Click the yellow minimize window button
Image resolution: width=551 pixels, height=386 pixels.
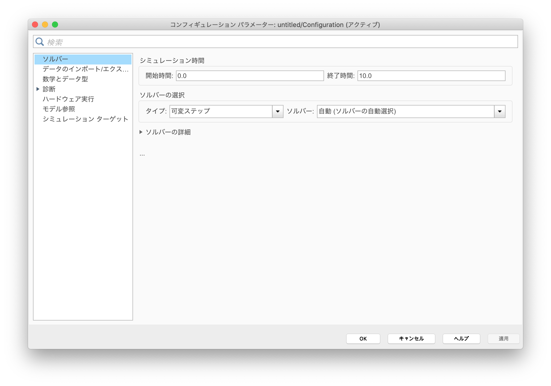tap(45, 24)
